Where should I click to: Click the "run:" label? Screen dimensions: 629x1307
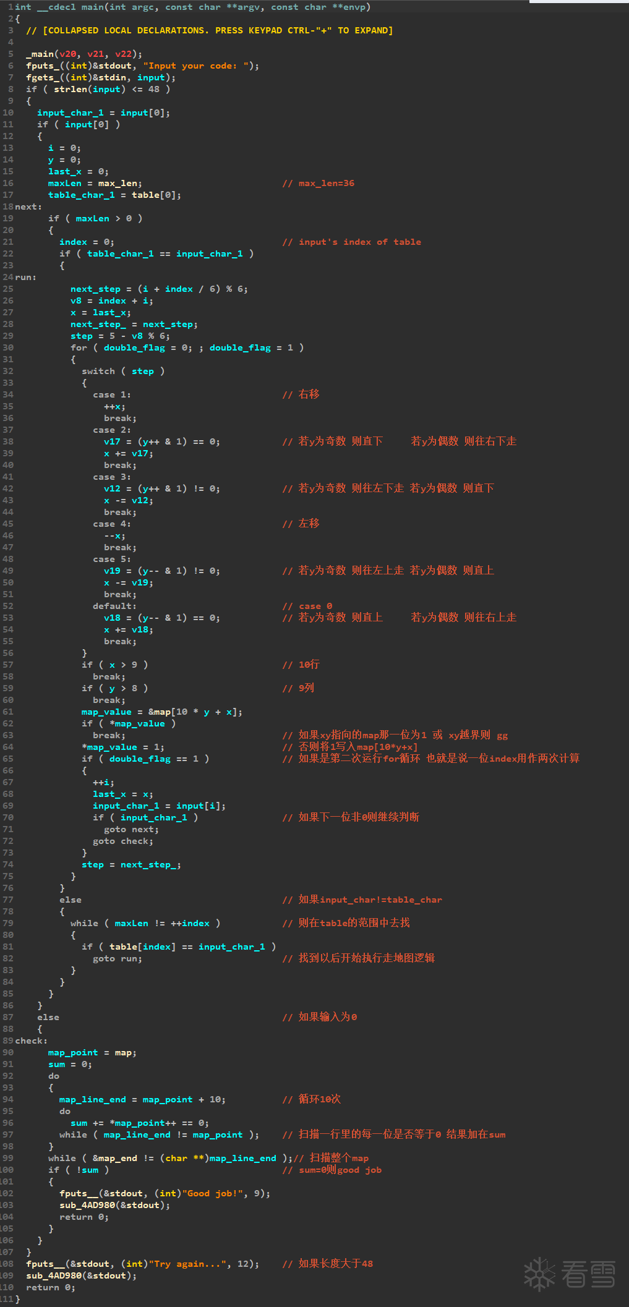tap(25, 277)
